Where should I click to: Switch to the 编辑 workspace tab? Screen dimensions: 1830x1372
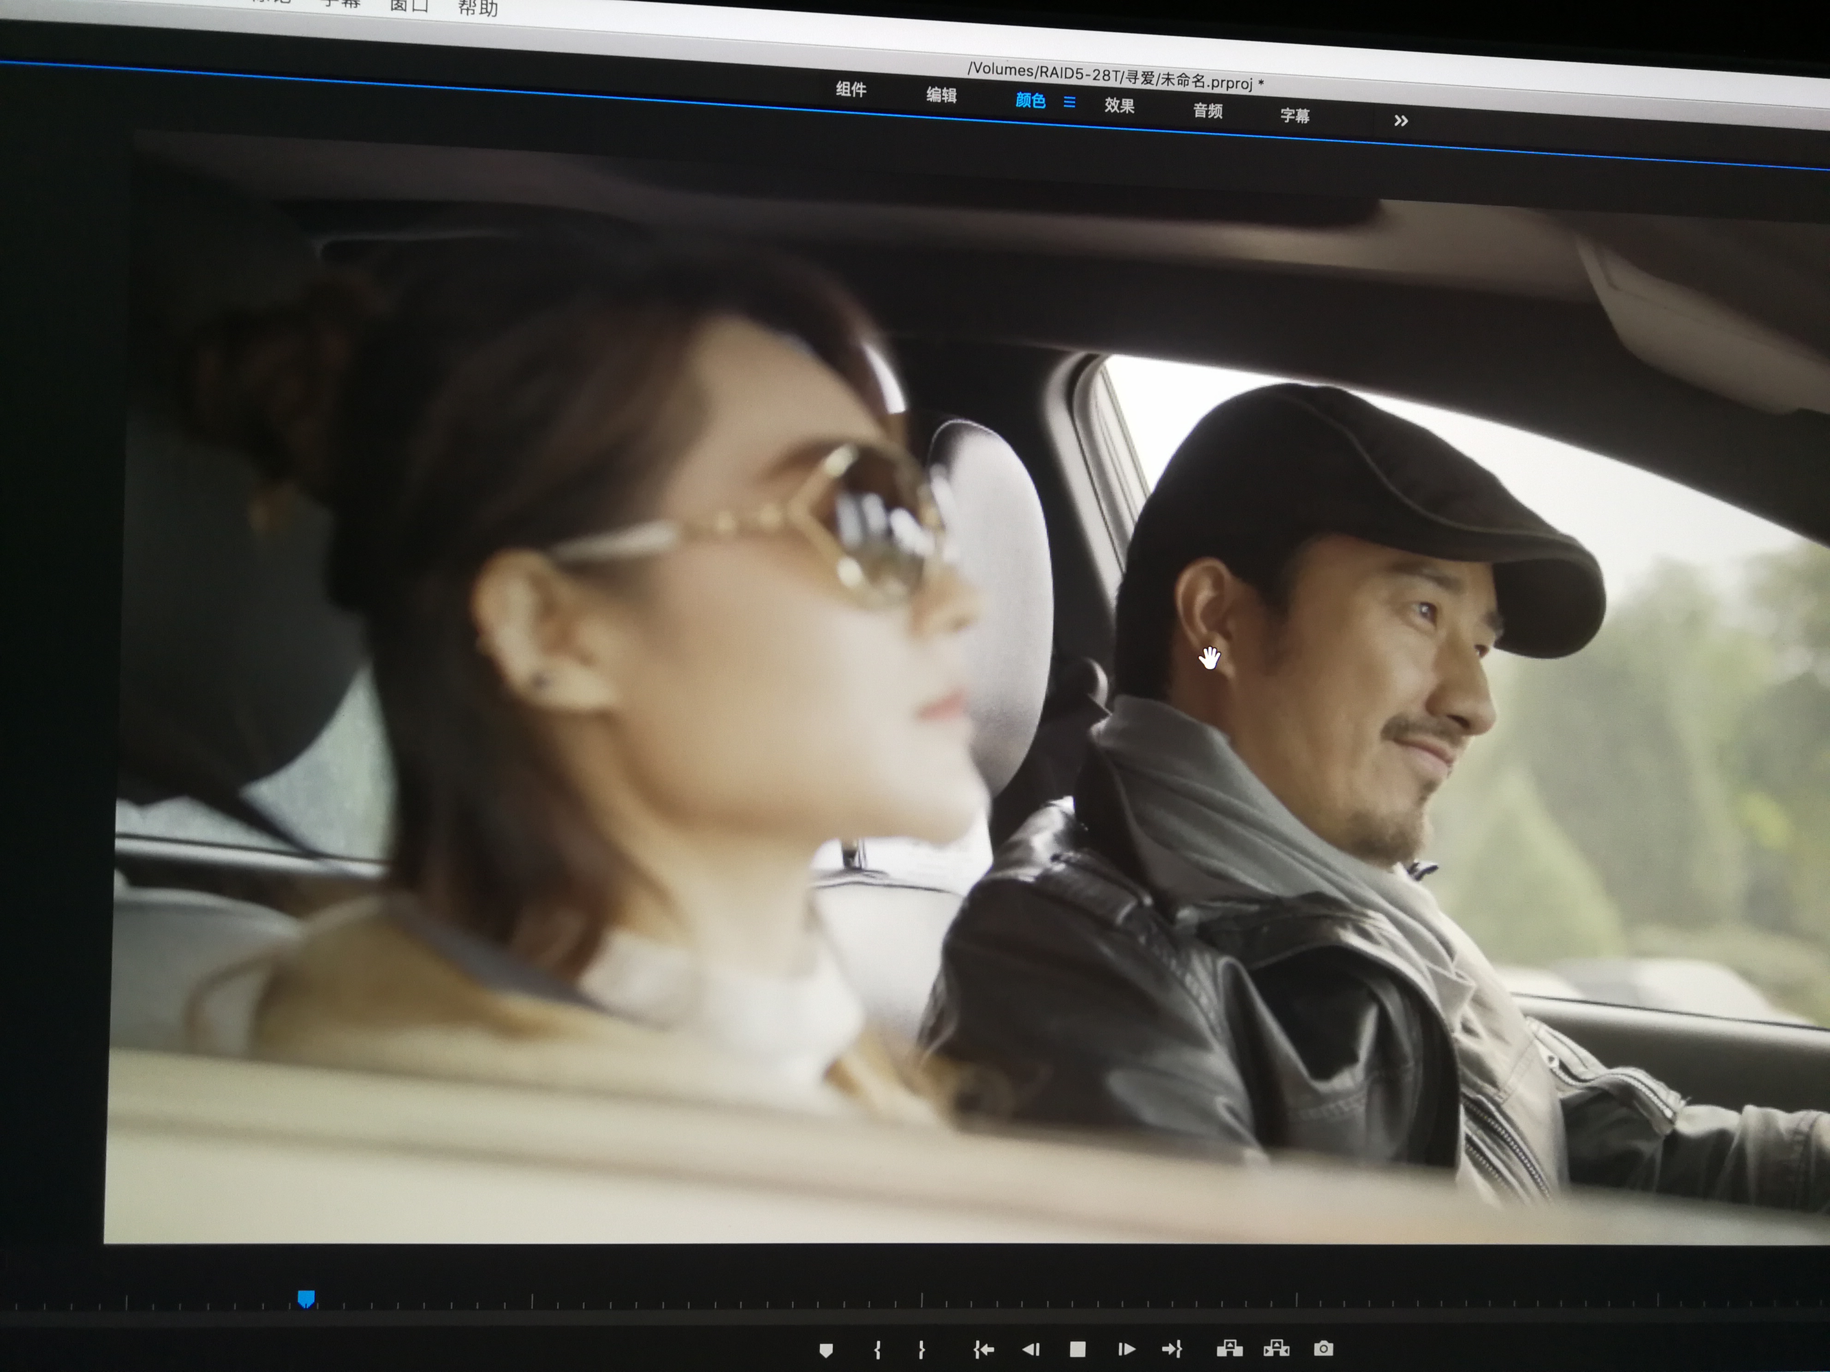point(941,95)
